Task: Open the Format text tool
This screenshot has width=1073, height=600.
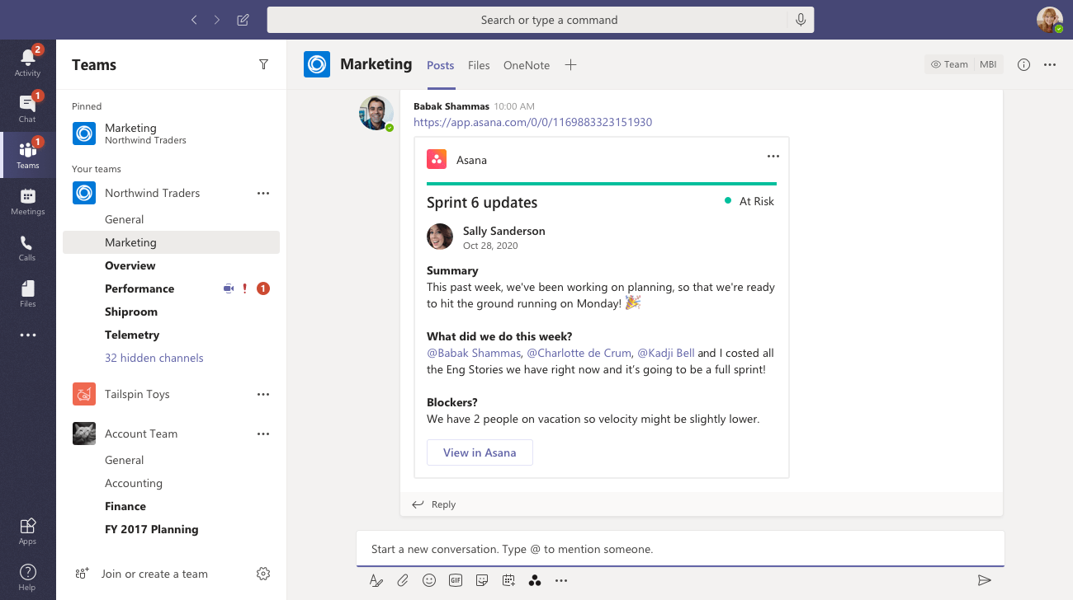Action: pos(376,580)
